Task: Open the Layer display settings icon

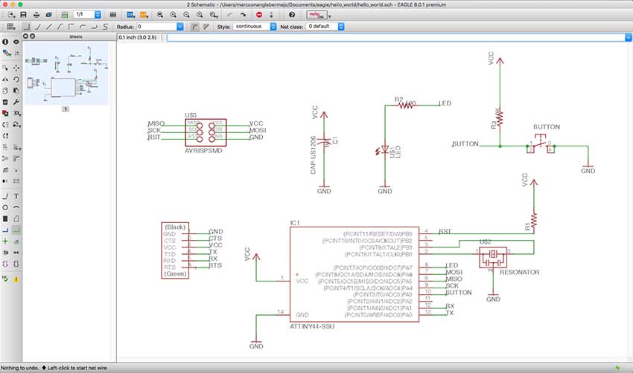Action: click(6, 53)
